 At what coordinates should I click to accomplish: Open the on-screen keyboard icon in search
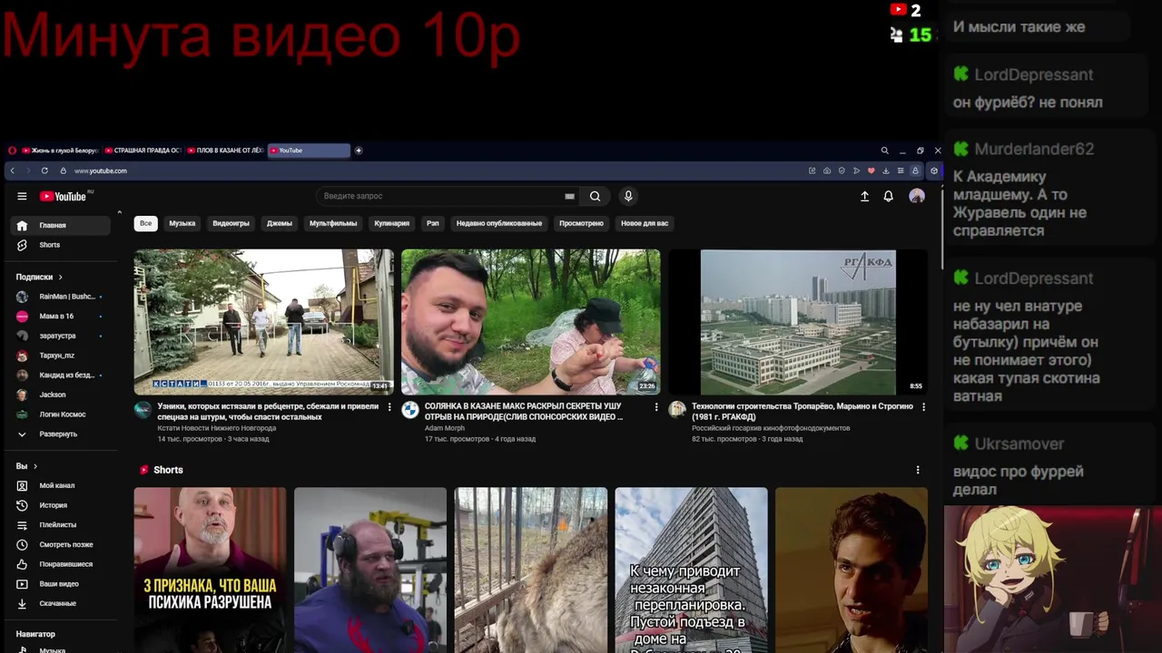(569, 196)
